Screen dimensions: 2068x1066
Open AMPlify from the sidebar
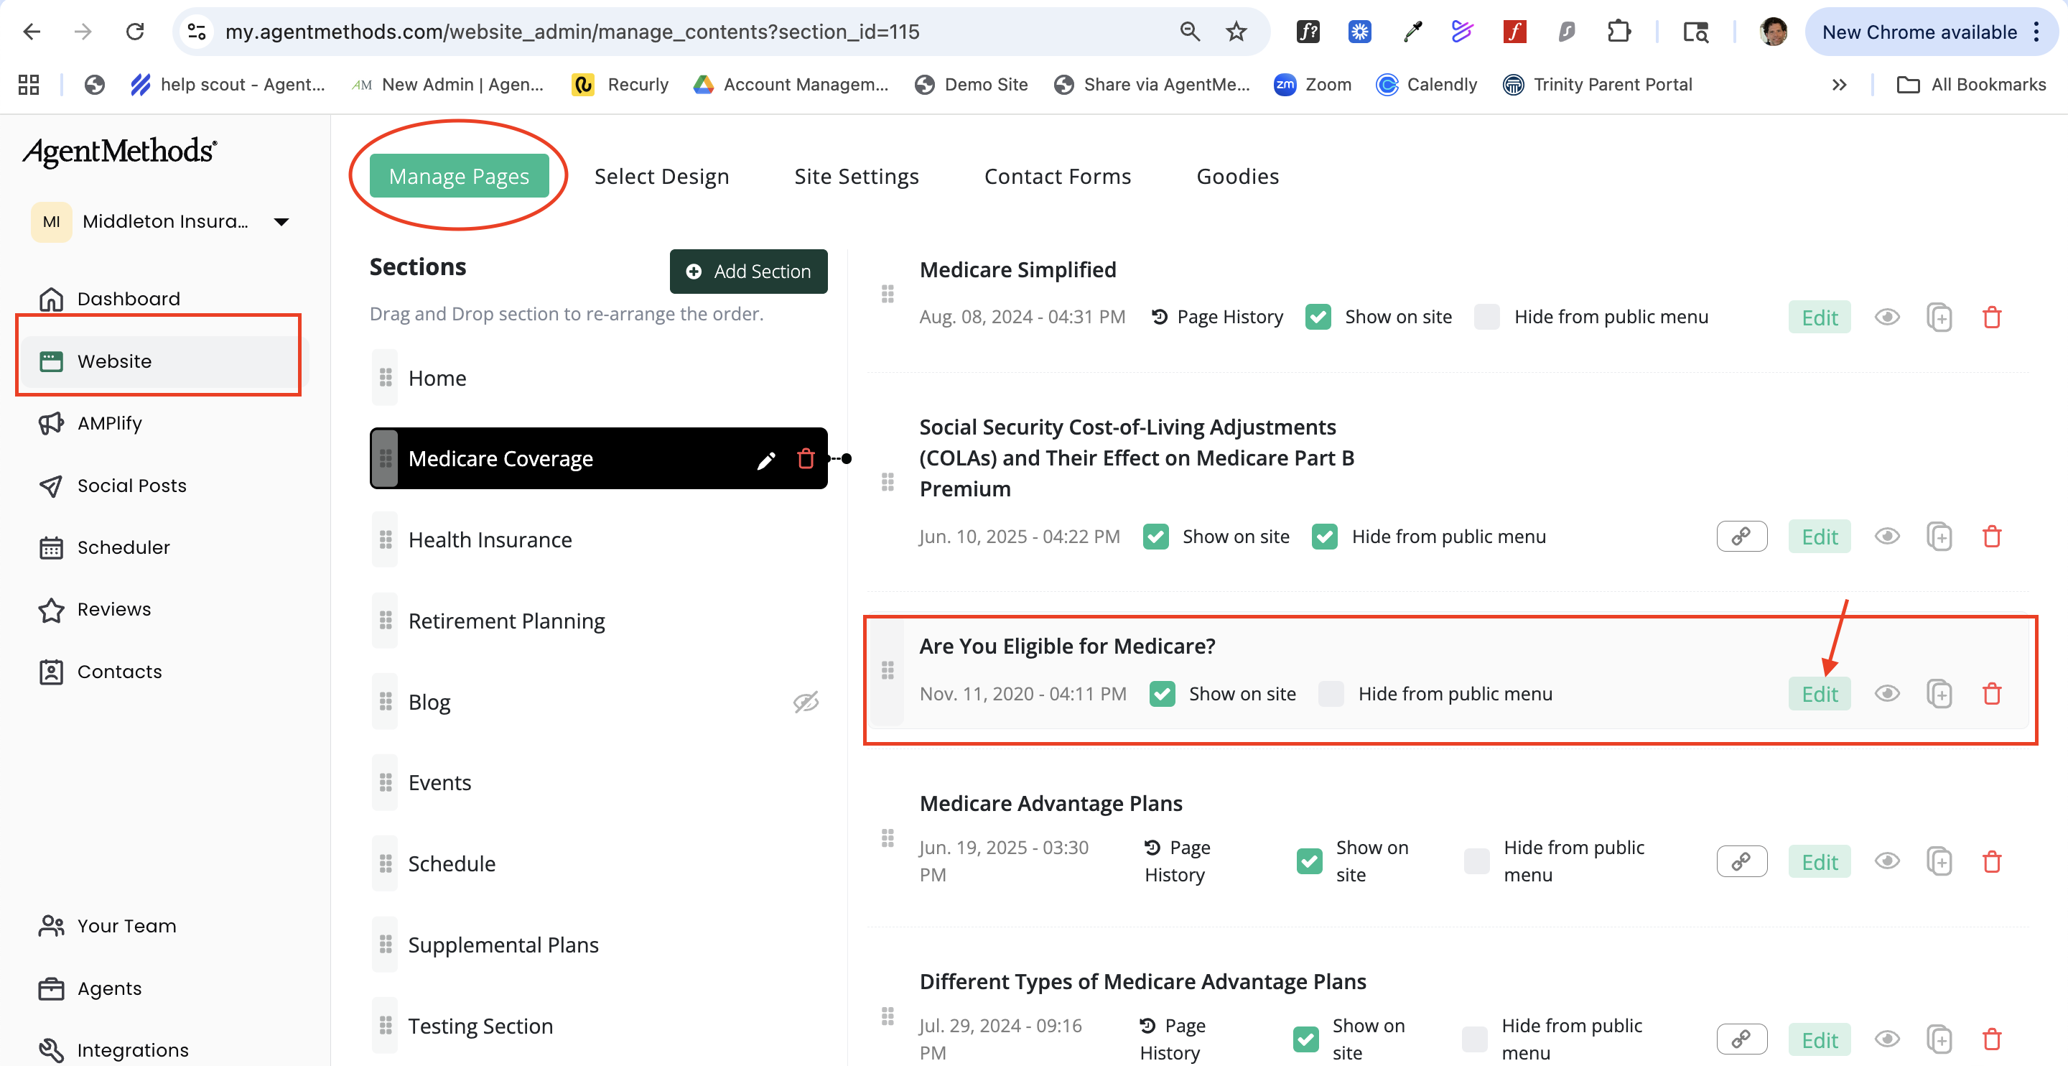click(x=109, y=423)
